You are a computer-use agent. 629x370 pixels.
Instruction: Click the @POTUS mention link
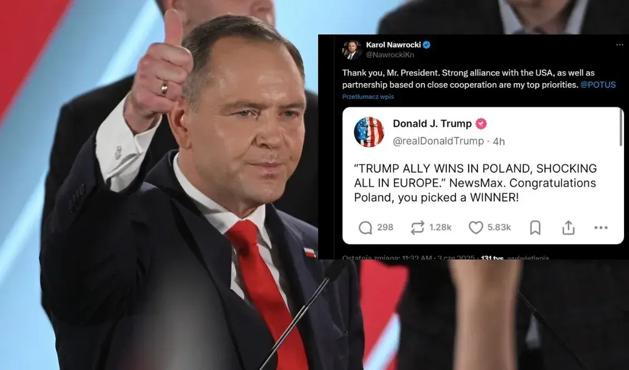pyautogui.click(x=598, y=85)
